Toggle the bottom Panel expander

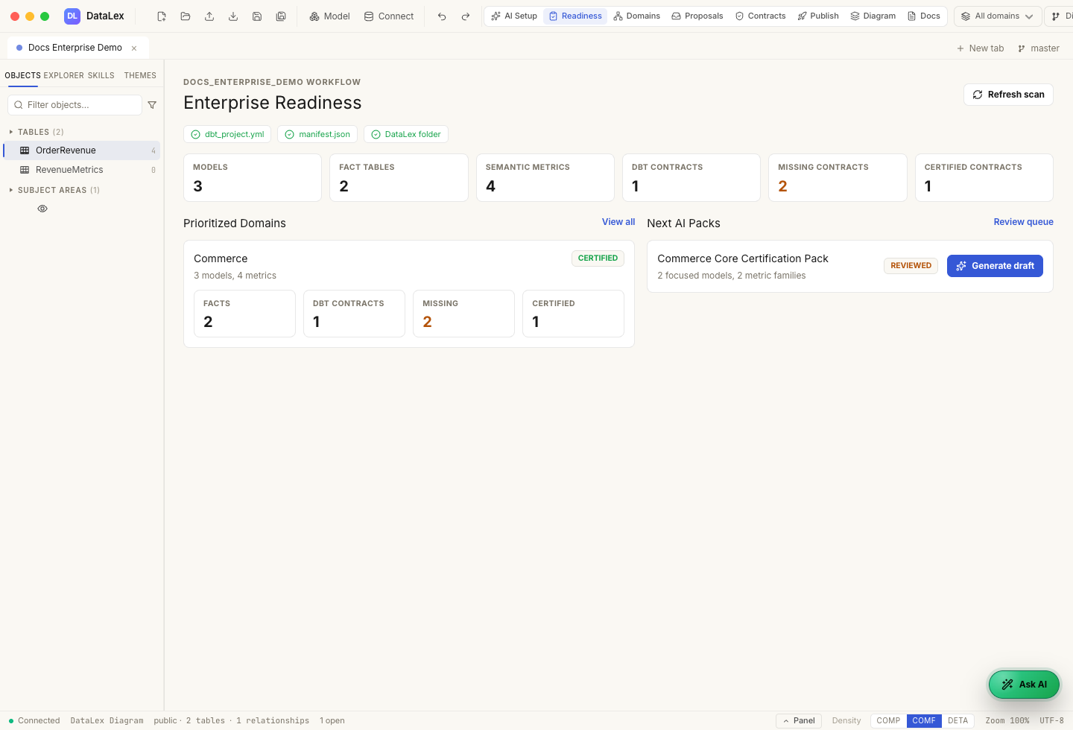point(799,720)
